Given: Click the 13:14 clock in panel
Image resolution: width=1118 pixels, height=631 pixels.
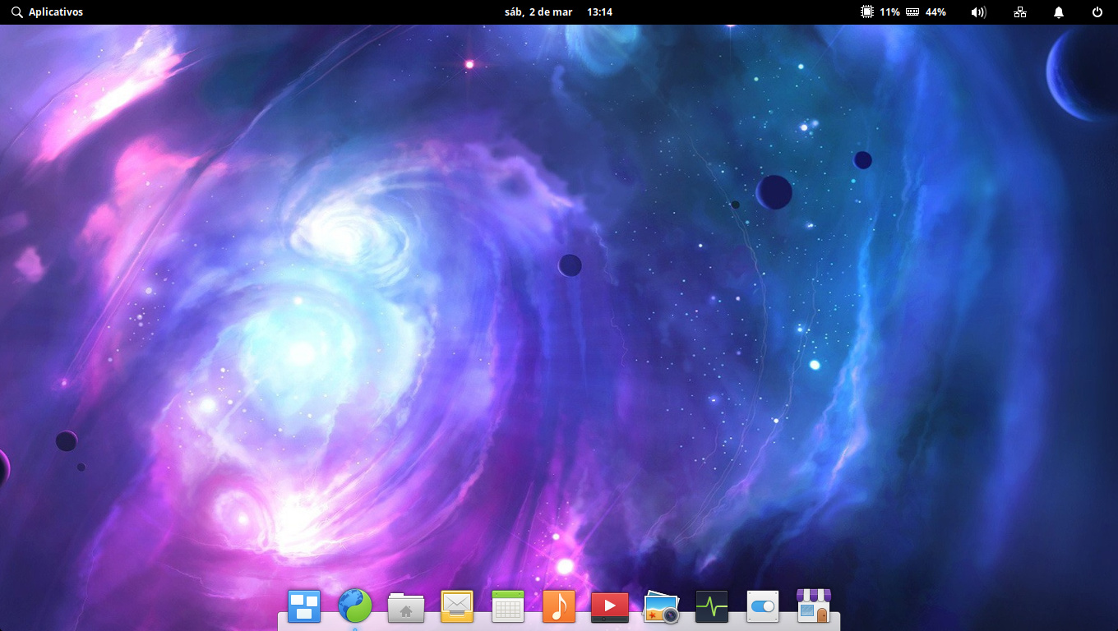Looking at the screenshot, I should point(599,12).
